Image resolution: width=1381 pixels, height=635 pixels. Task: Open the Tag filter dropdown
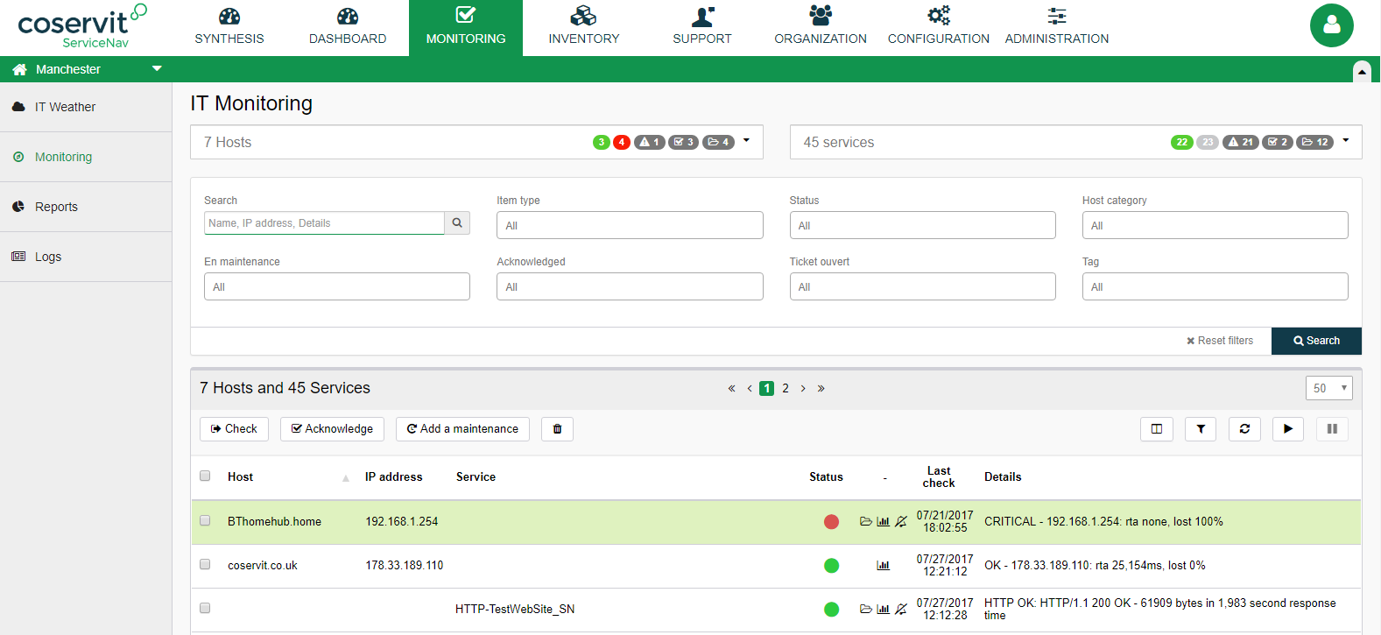1215,286
